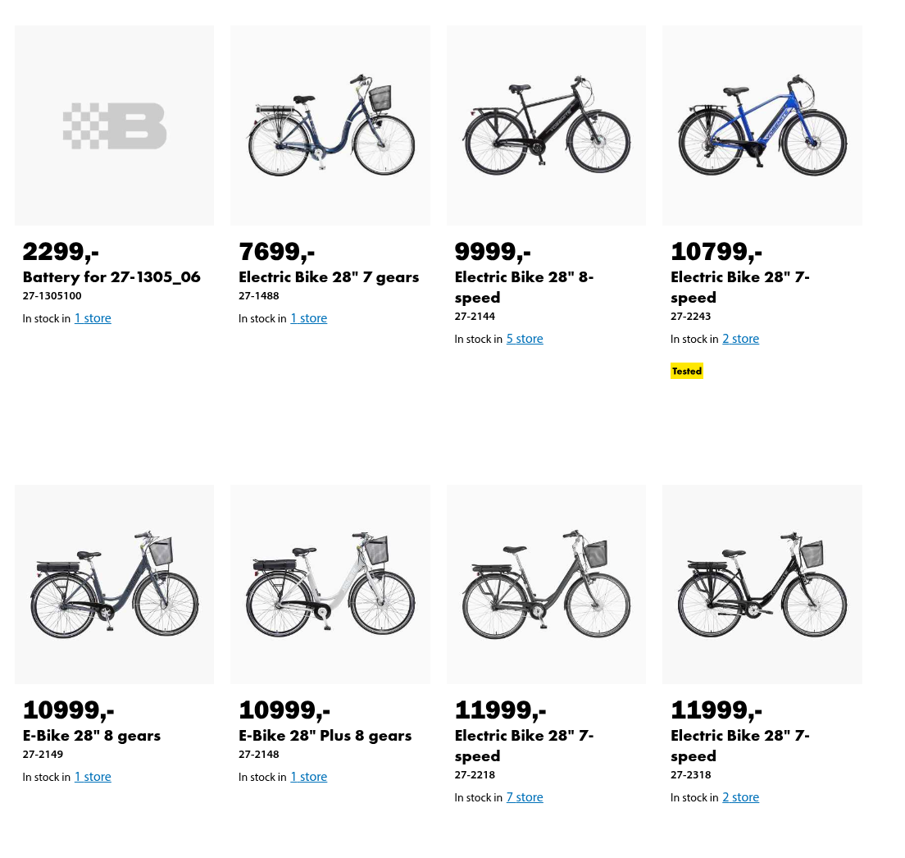This screenshot has width=905, height=858.
Task: Open the "E-Bike 28" Plus 8 gears" title
Action: pos(325,736)
